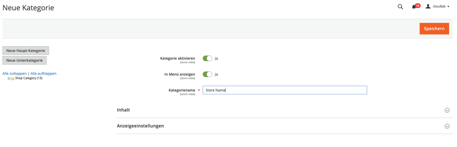
Task: Click Neue Haupt-Kategorie button
Action: point(26,51)
